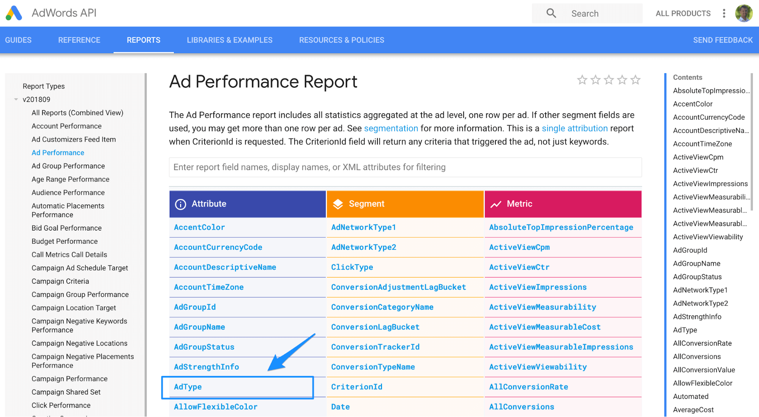Rate the page three stars
This screenshot has height=417, width=759.
[x=609, y=80]
